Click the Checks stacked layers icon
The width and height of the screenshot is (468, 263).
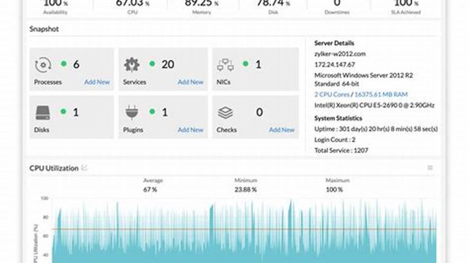pos(225,113)
